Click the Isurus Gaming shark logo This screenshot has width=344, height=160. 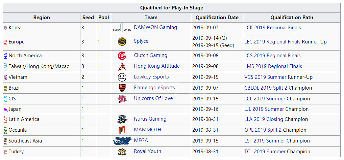pos(122,119)
